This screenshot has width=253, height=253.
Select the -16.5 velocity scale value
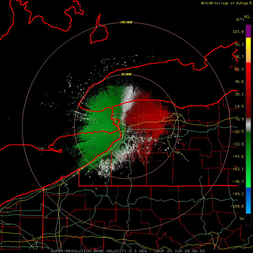[238, 132]
